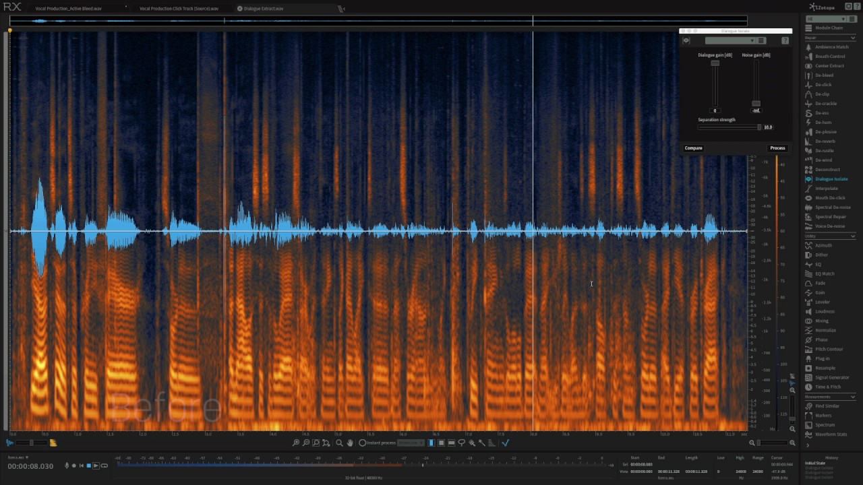Select the zoom tool in toolbar
The image size is (863, 485).
tap(339, 443)
